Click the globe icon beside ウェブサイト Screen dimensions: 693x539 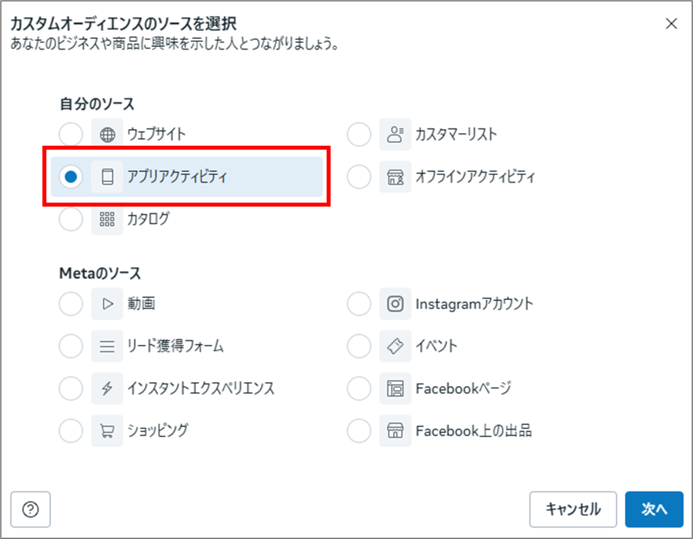[x=107, y=135]
